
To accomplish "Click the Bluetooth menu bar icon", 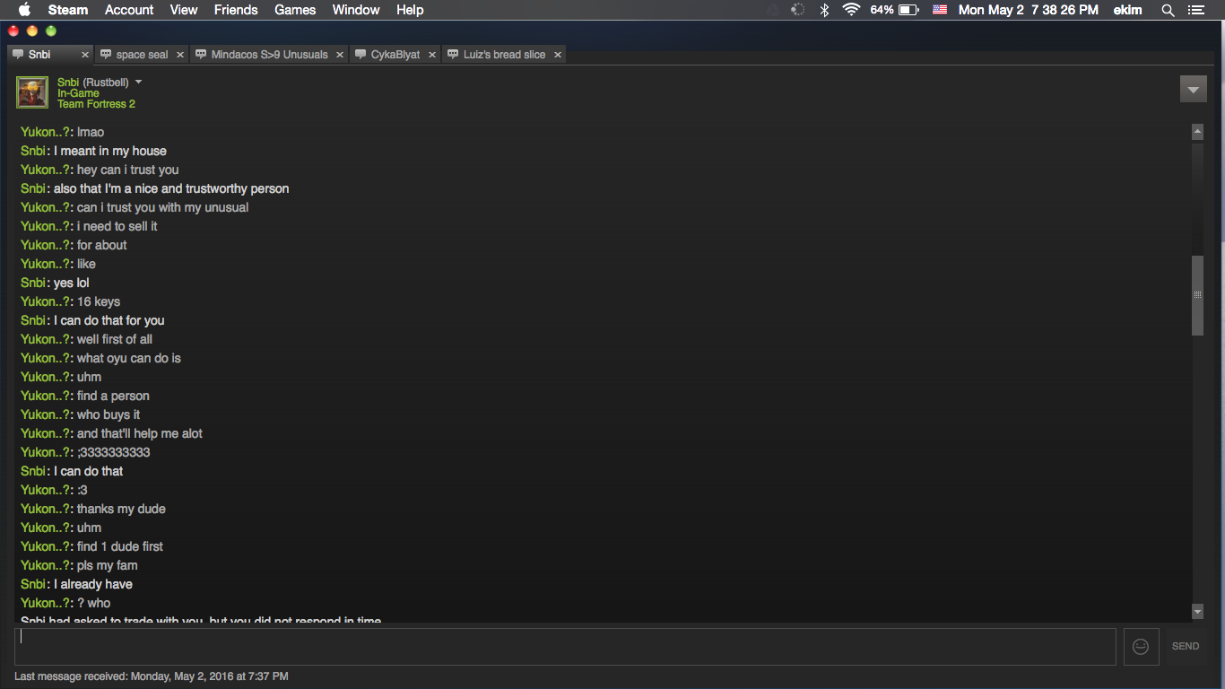I will click(824, 10).
